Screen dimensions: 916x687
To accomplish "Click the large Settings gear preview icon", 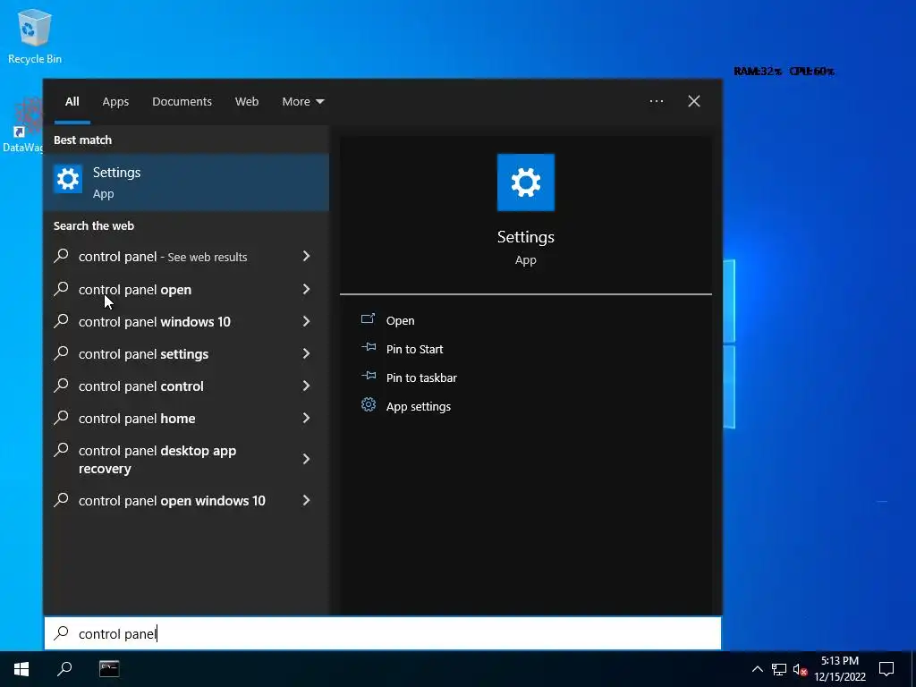I will pos(526,182).
